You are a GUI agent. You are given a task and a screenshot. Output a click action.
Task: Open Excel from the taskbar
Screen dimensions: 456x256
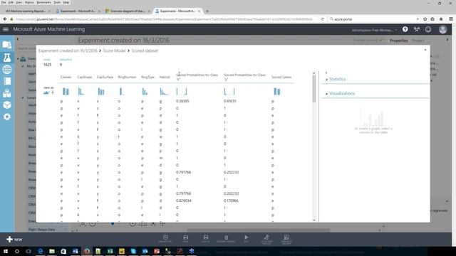pyautogui.click(x=110, y=251)
